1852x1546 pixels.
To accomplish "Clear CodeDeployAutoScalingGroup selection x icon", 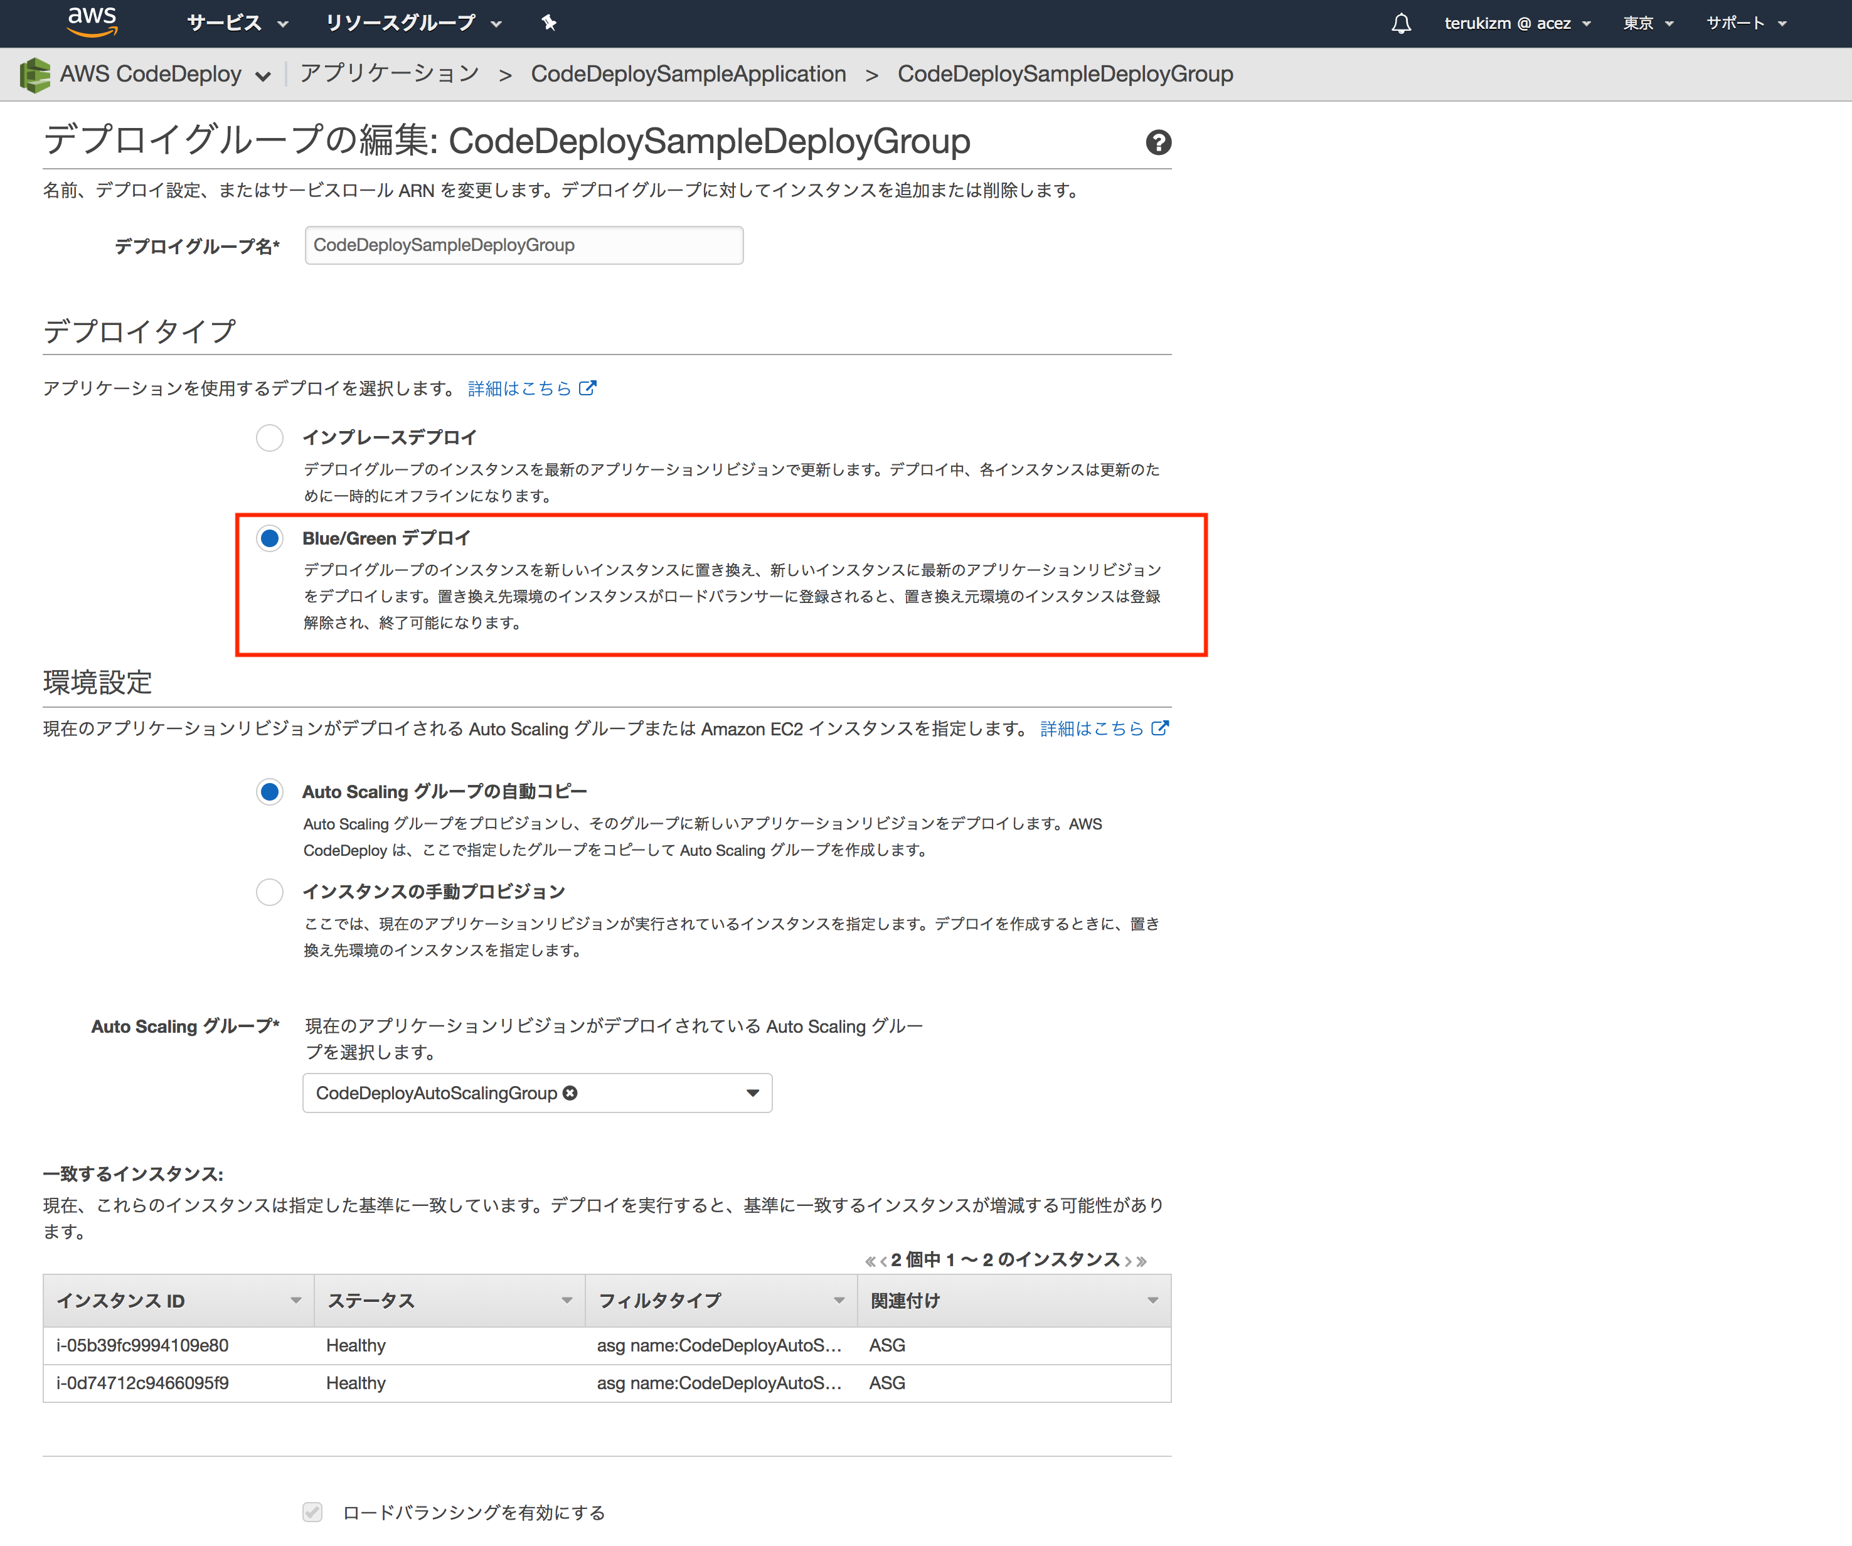I will pyautogui.click(x=570, y=1093).
